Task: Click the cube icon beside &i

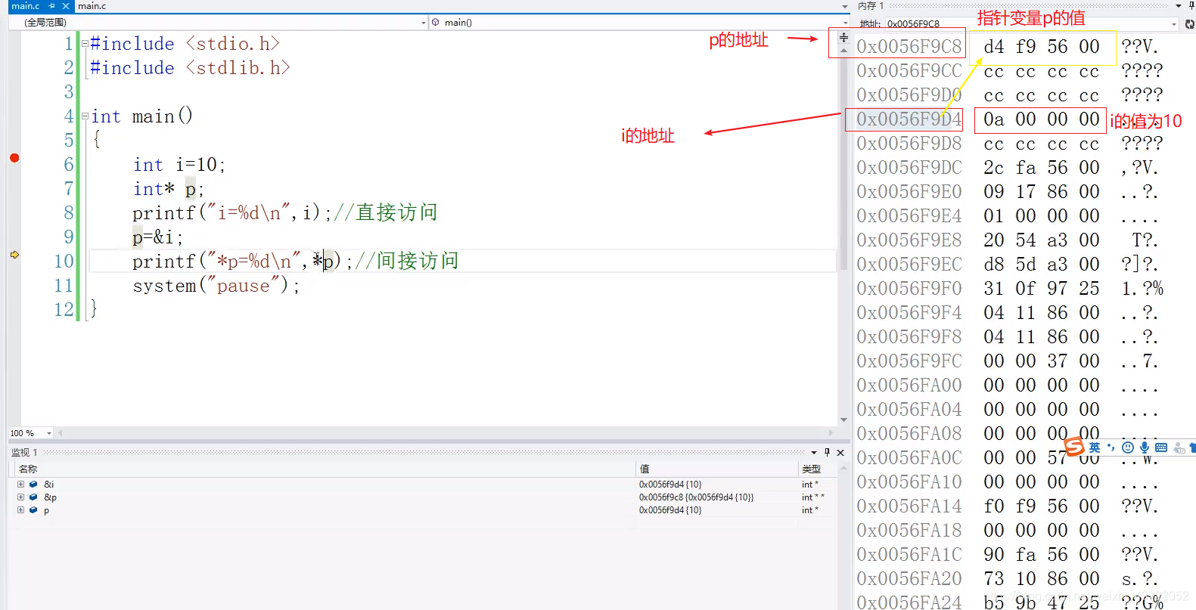Action: tap(33, 485)
